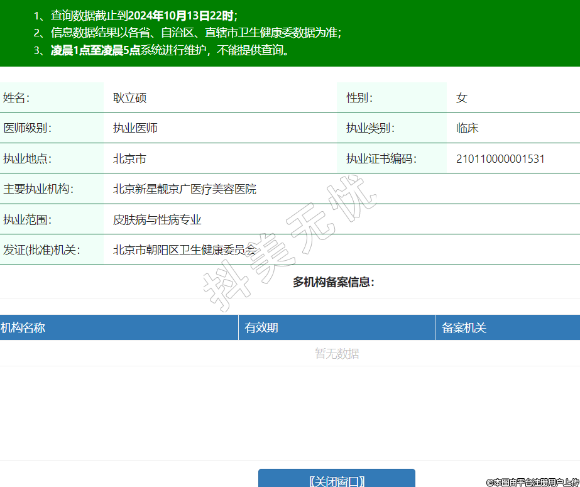Viewport: 580px width, 487px height.
Task: Click the 机构名称 column header
Action: click(x=23, y=328)
